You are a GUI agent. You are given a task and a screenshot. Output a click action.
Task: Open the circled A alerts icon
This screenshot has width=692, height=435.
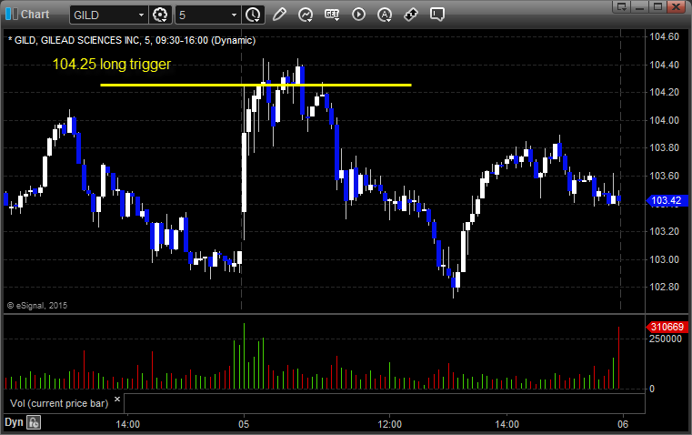click(x=385, y=15)
